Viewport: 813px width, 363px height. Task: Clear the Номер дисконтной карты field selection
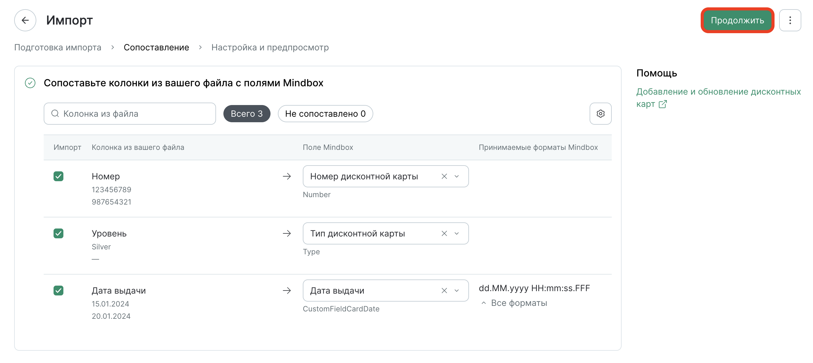[x=444, y=177]
